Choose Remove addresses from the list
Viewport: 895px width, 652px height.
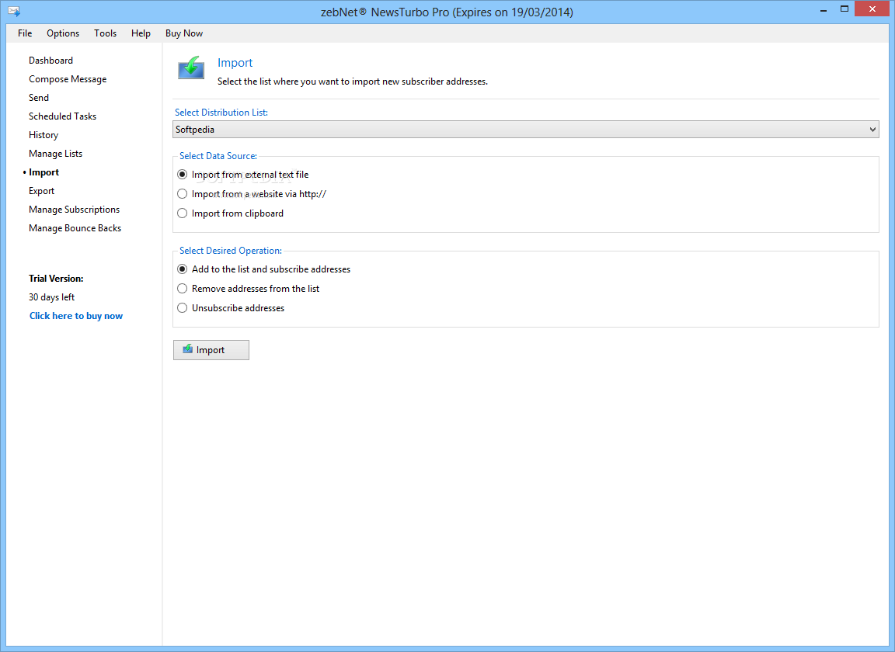249,289
